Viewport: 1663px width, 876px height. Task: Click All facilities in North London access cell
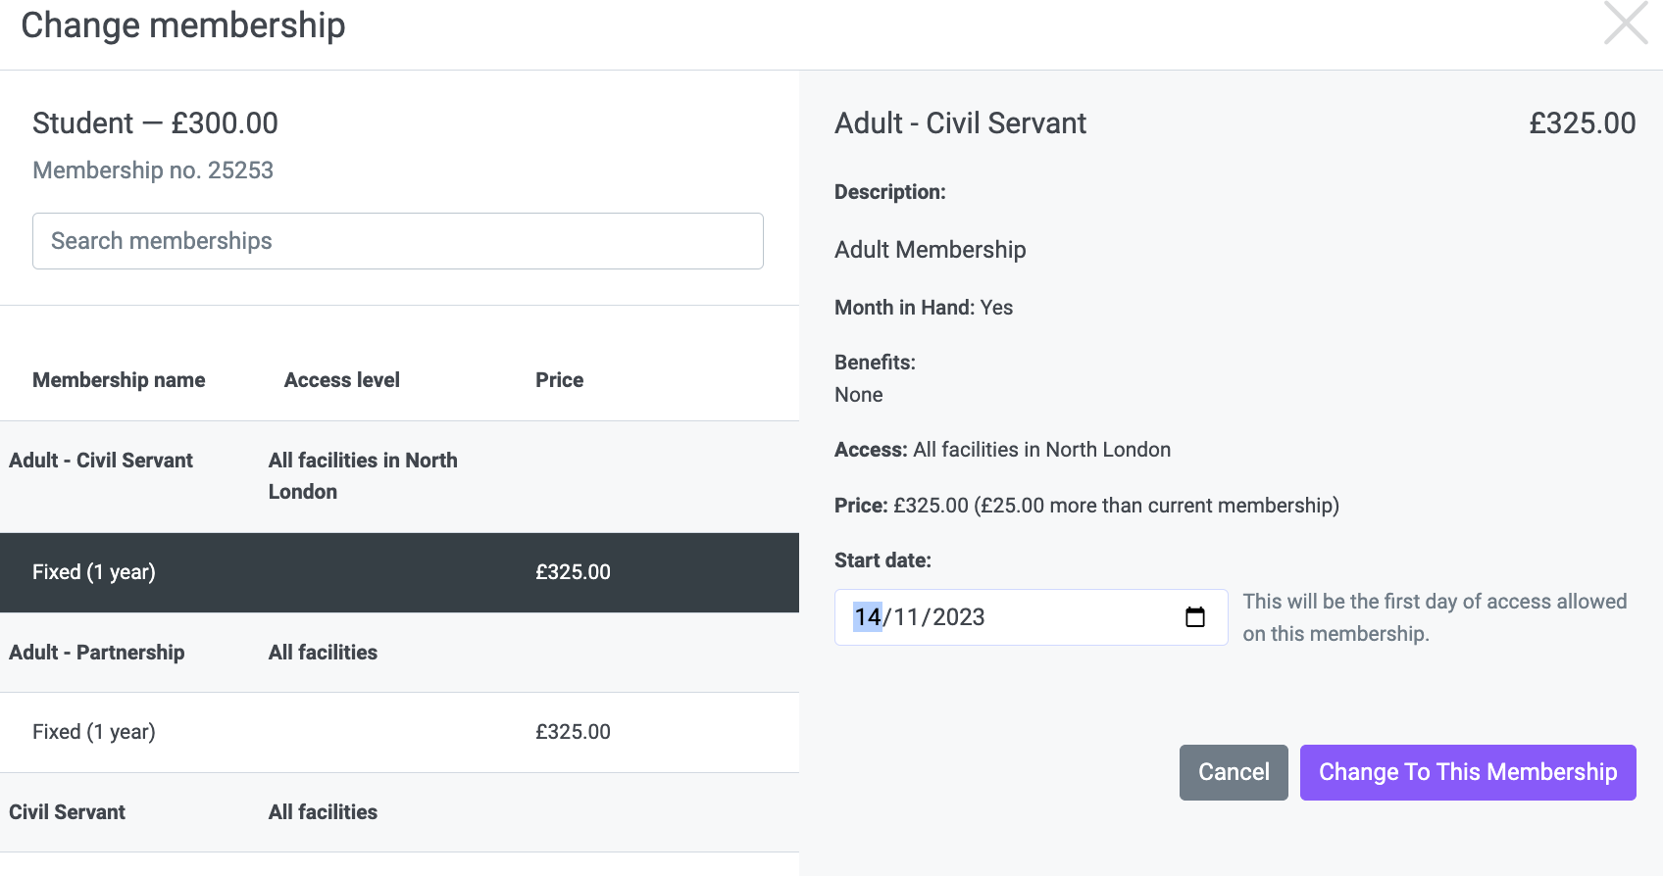tap(363, 476)
